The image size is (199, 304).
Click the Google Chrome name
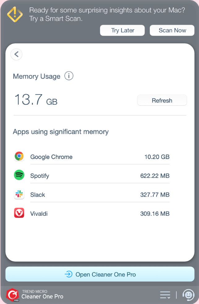[51, 157]
